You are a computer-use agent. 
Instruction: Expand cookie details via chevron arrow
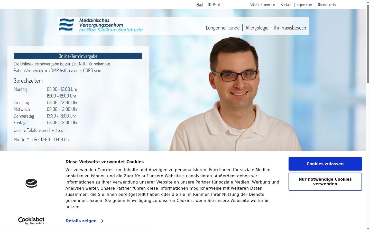coord(103,221)
